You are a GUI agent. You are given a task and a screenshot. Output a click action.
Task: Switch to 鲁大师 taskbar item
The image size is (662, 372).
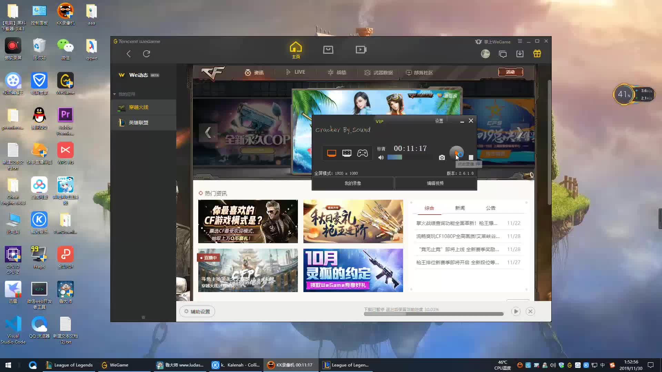(180, 365)
